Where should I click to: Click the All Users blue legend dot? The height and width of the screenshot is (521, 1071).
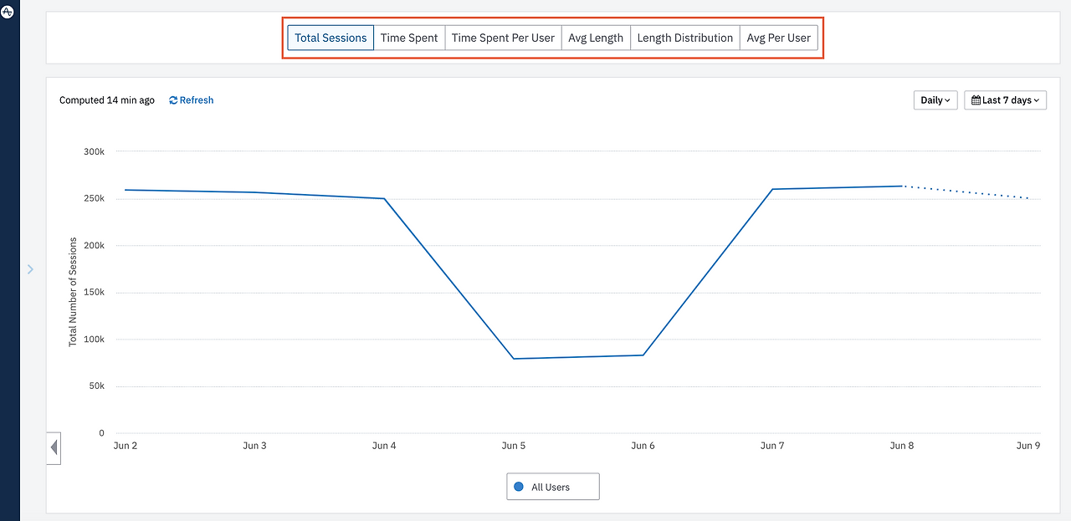pyautogui.click(x=519, y=487)
